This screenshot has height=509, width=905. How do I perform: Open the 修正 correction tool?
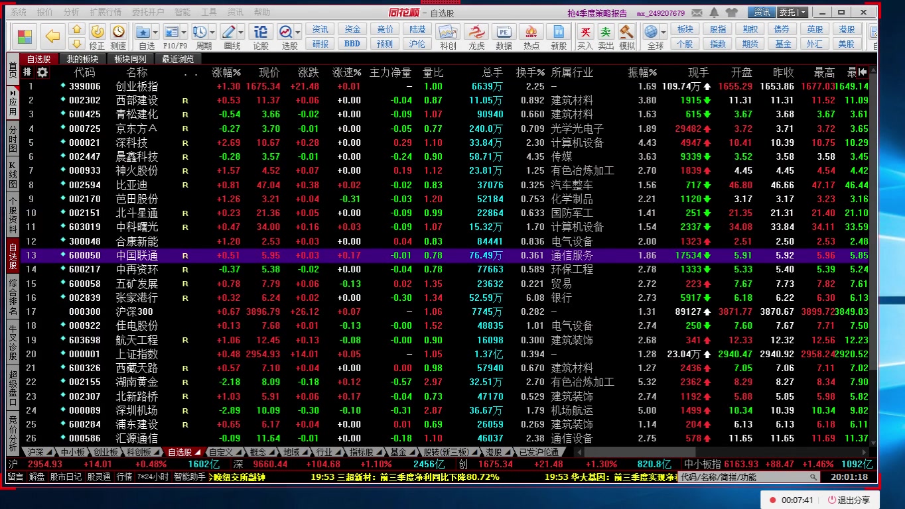tap(98, 36)
